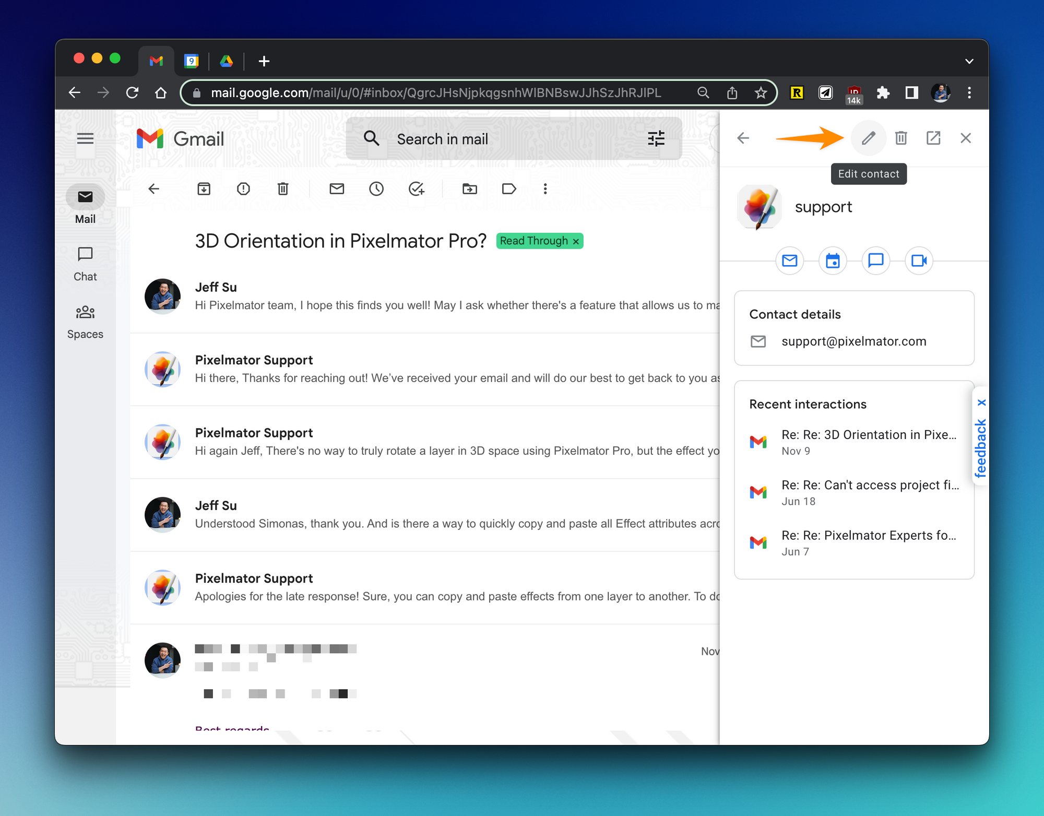Start video call with support contact
1044x816 pixels.
click(919, 261)
